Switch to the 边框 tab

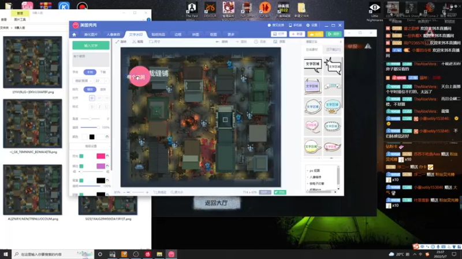[178, 35]
